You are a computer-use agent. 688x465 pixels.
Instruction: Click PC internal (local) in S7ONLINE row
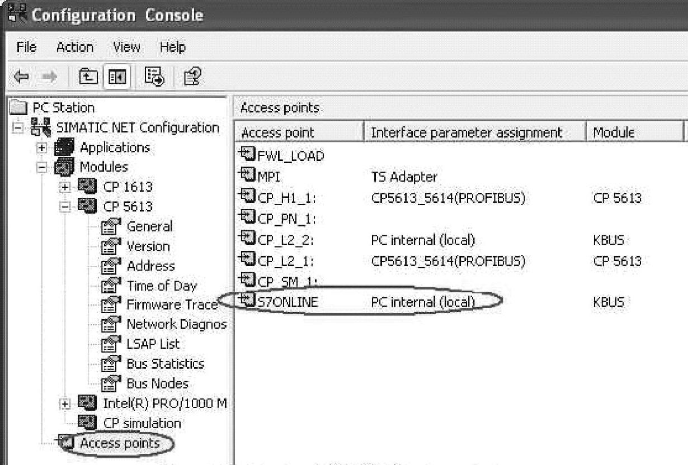[423, 302]
